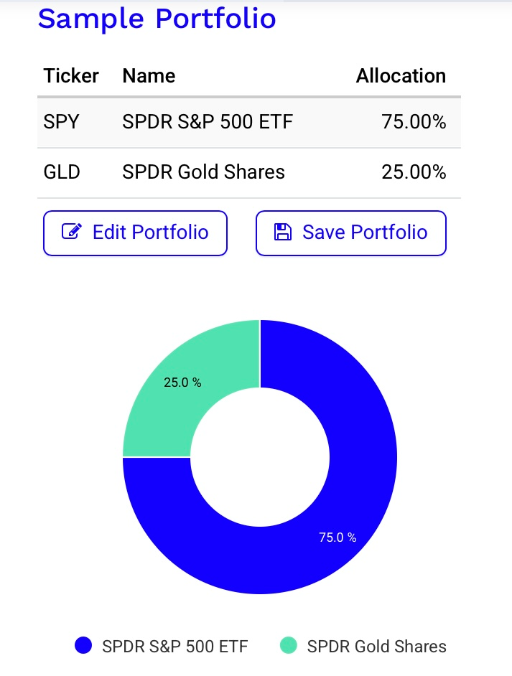Image resolution: width=512 pixels, height=676 pixels.
Task: Click the Allocation column header
Action: 401,76
